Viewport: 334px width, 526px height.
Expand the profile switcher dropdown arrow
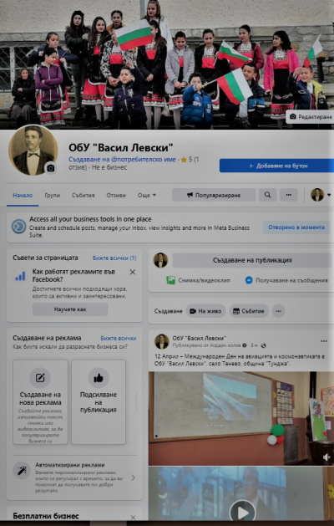tap(329, 195)
